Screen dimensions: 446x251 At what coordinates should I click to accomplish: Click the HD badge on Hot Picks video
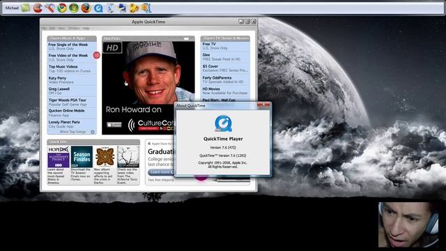click(x=113, y=47)
